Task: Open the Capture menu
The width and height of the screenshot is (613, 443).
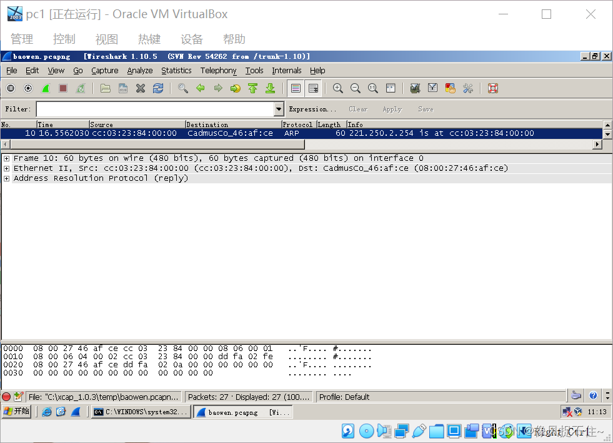Action: point(105,71)
